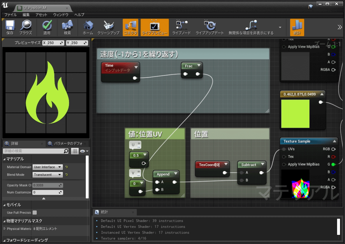The width and height of the screenshot is (345, 244).
Task: Click the Save (保存) toolbar icon
Action: pyautogui.click(x=10, y=27)
